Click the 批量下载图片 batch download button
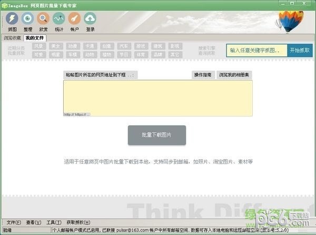 pyautogui.click(x=157, y=135)
